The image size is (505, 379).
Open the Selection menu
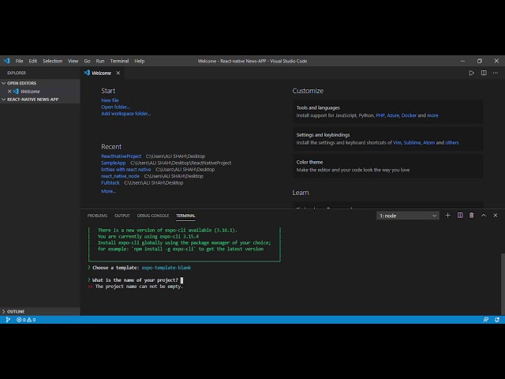pos(53,61)
